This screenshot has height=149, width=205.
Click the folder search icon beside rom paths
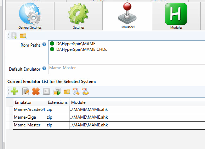23,36
